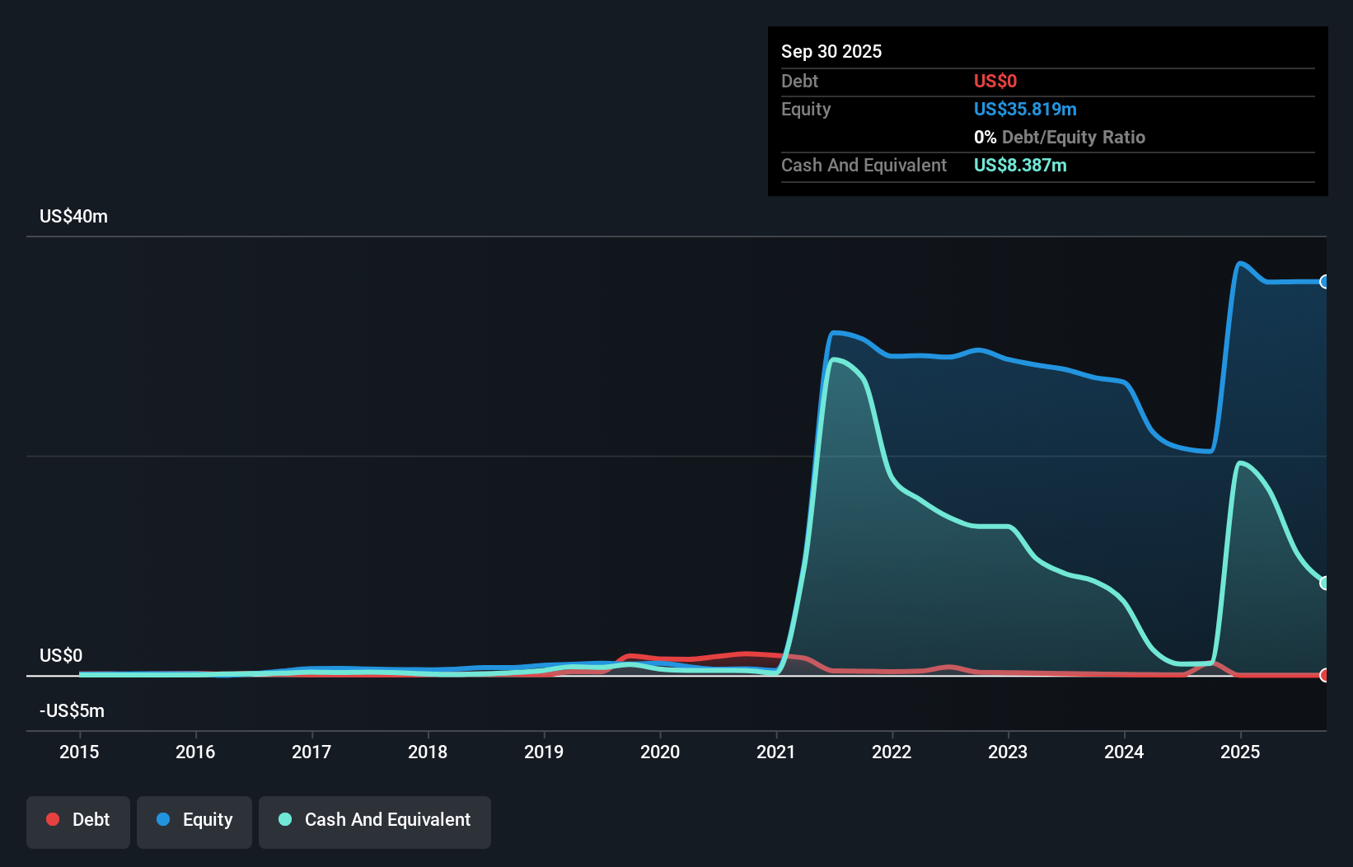The image size is (1353, 867).
Task: Select the teal Cash endpoint marker on chart
Action: 1325,583
